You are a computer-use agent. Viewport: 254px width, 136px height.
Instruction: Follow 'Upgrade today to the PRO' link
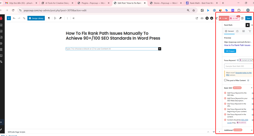tap(239, 74)
